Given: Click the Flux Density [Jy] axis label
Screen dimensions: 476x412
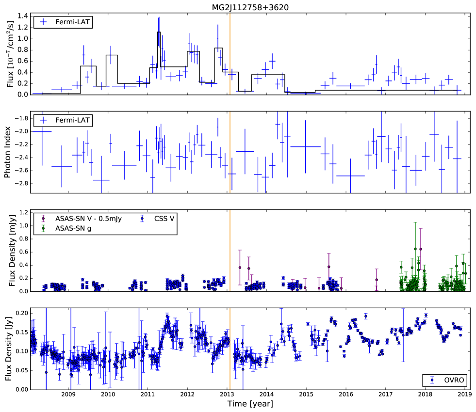Looking at the screenshot, I should click(x=9, y=349).
